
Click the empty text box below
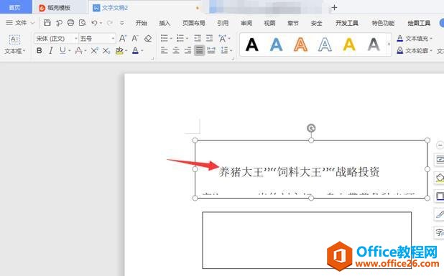307,240
